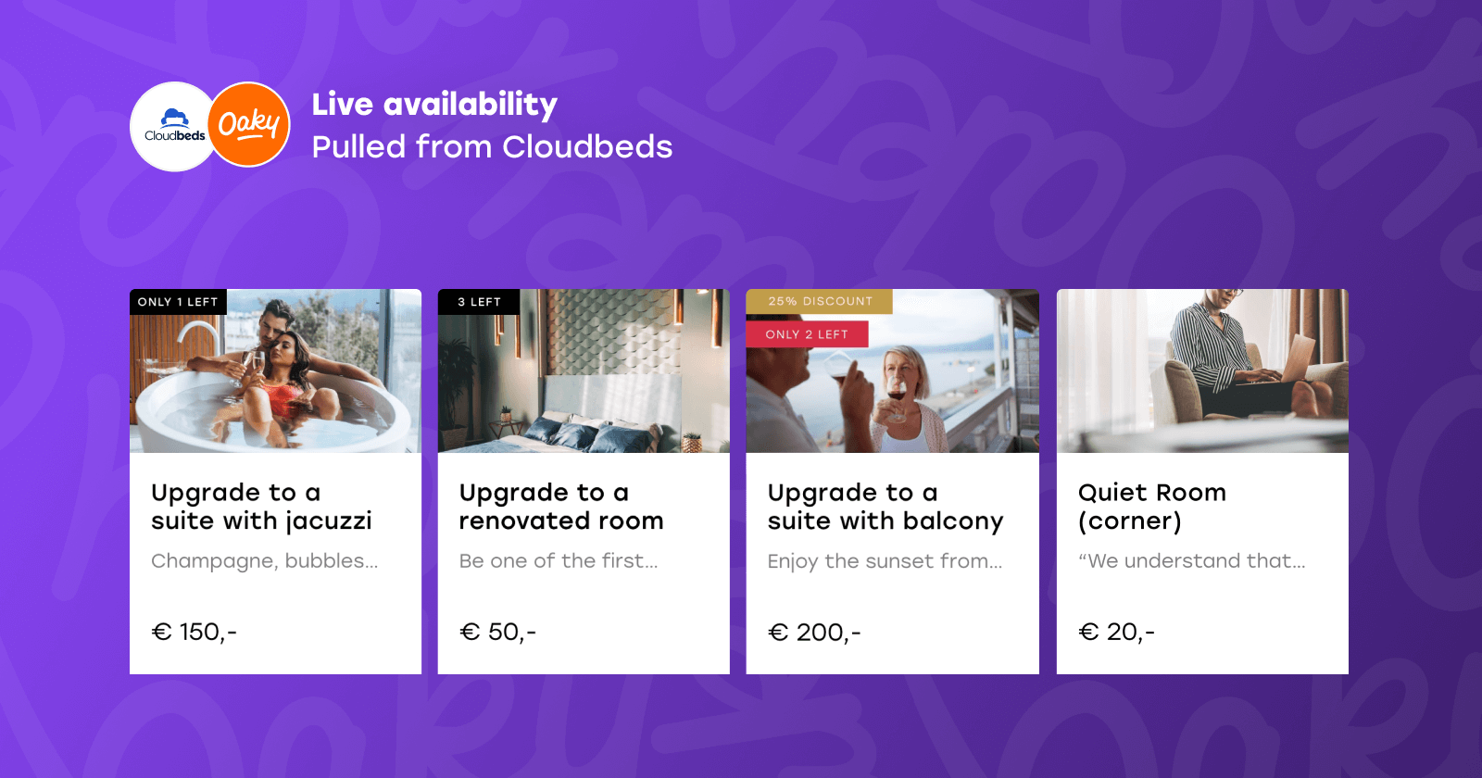The image size is (1482, 778).
Task: Select 'Upgrade to a suite with jacuzzi' title
Action: tap(261, 507)
